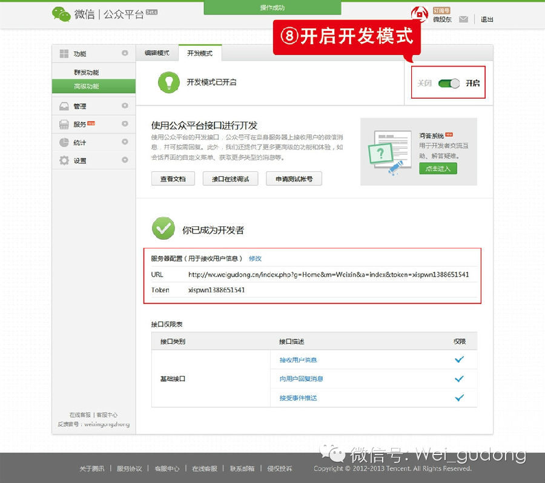This screenshot has width=545, height=483.
Task: Open 高级功能 in the sidebar
Action: pos(93,86)
